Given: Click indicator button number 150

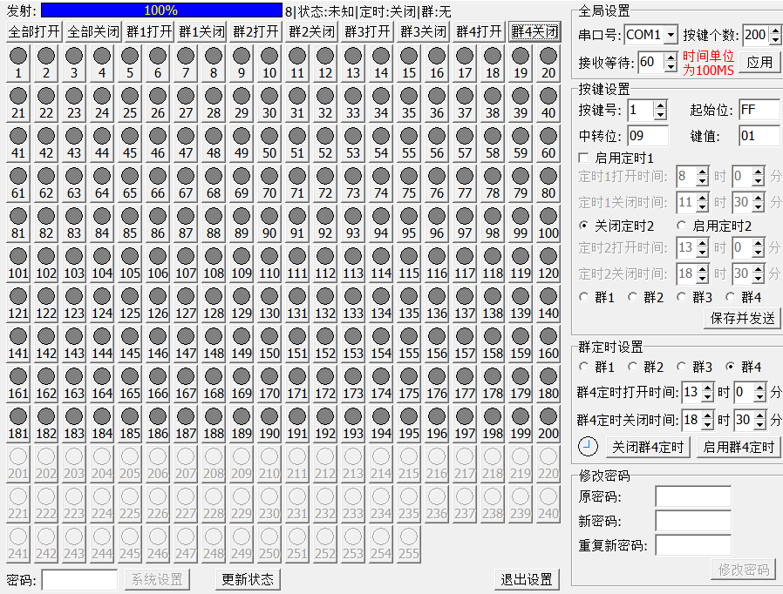Looking at the screenshot, I should point(269,344).
